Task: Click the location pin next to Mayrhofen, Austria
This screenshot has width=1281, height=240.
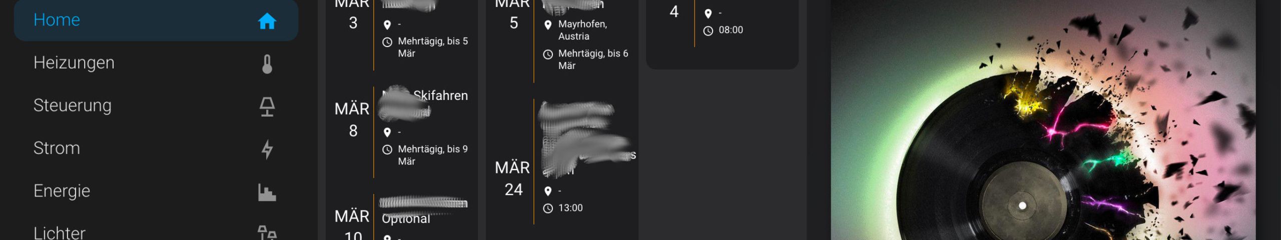Action: click(548, 24)
